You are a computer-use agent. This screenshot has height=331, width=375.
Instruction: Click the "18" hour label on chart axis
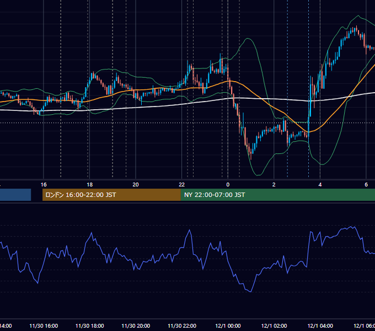coord(89,185)
